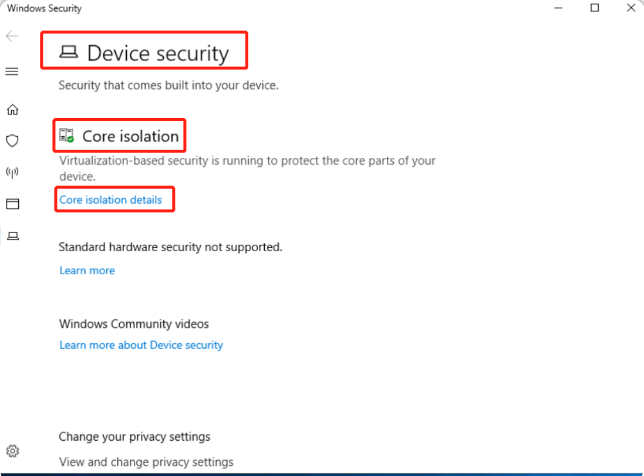644x476 pixels.
Task: Click the back arrow icon
Action: [x=12, y=36]
